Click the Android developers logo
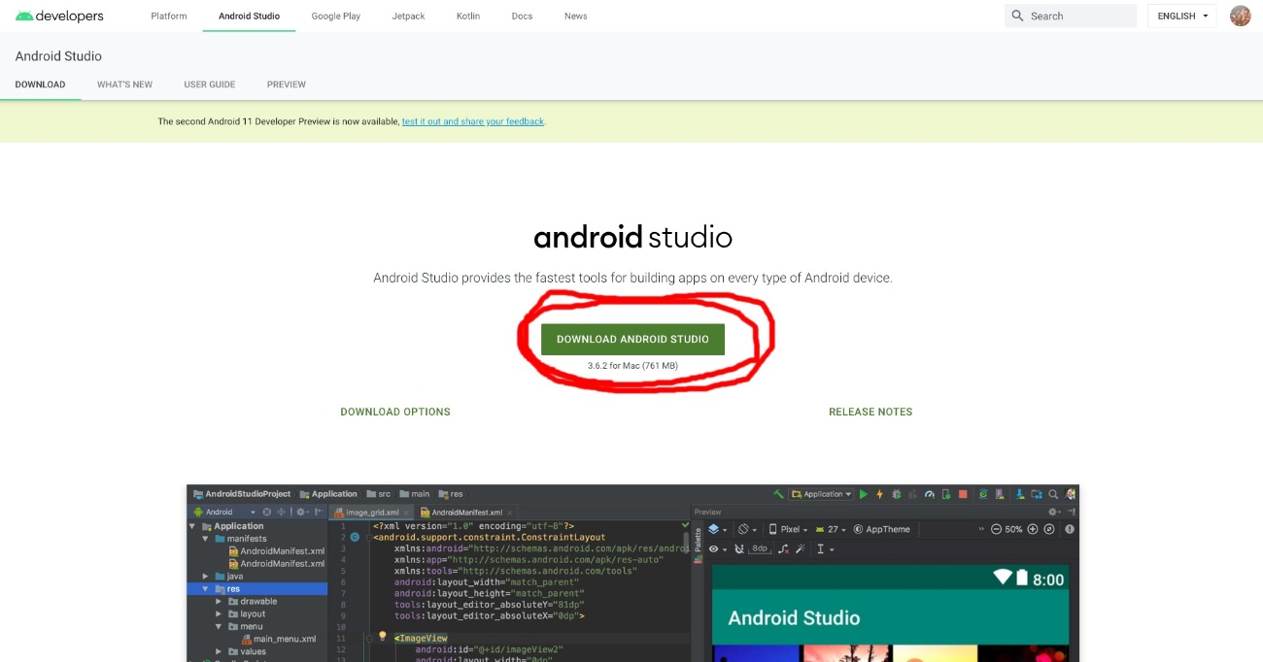1263x662 pixels. 59,17
